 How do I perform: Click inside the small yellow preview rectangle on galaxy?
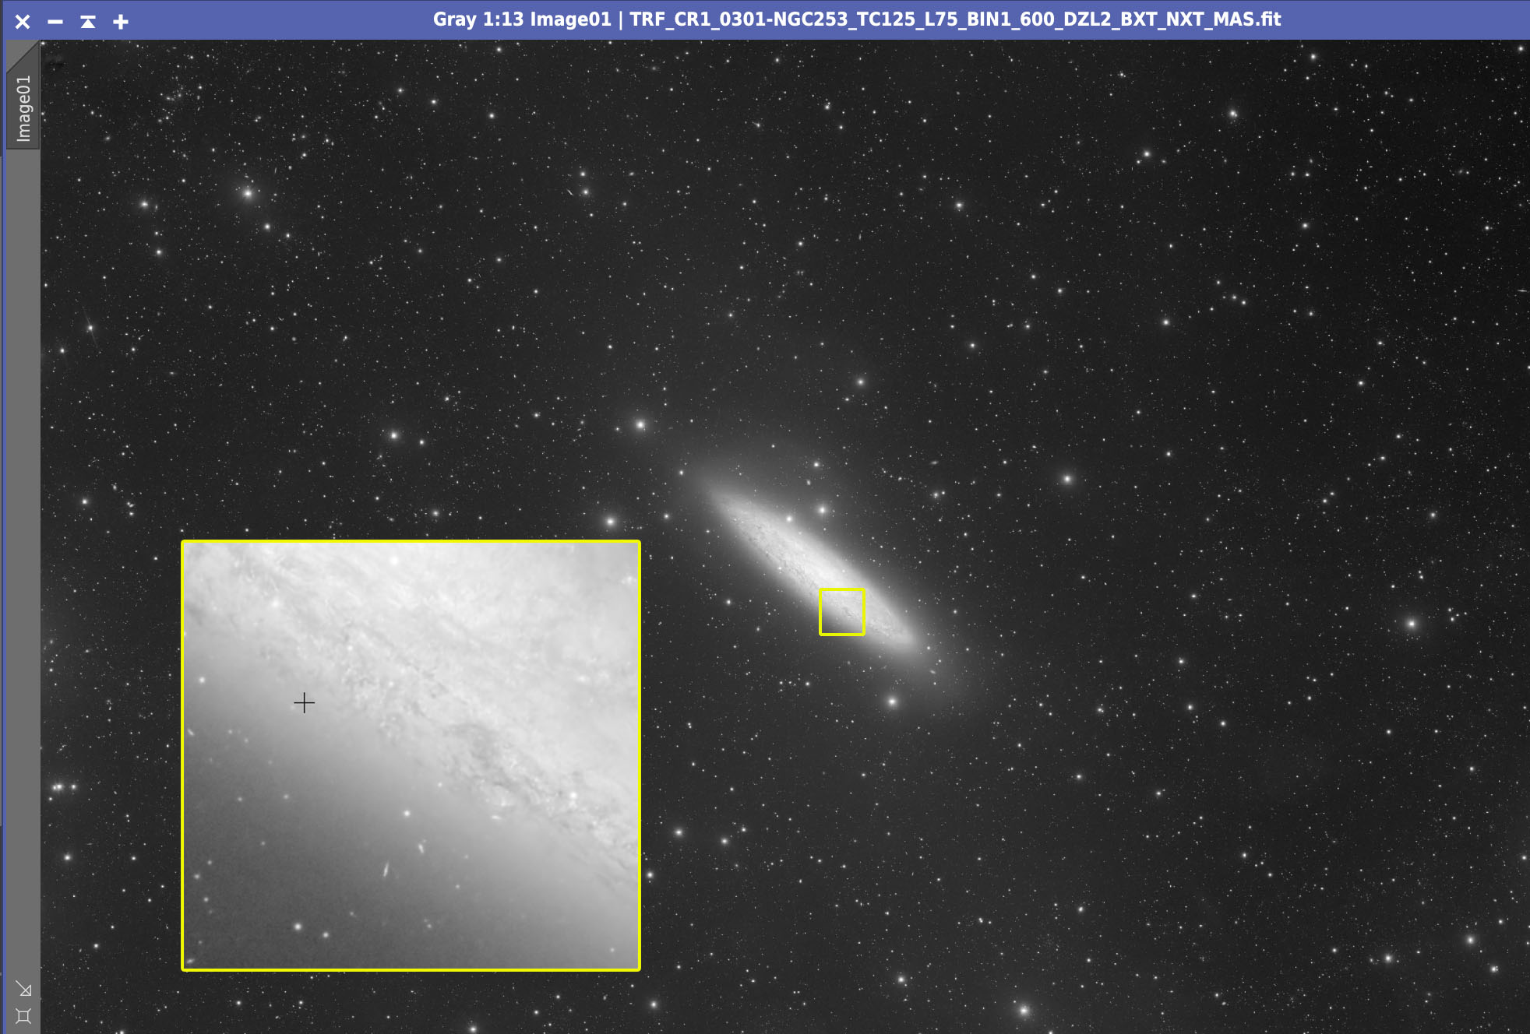click(842, 612)
